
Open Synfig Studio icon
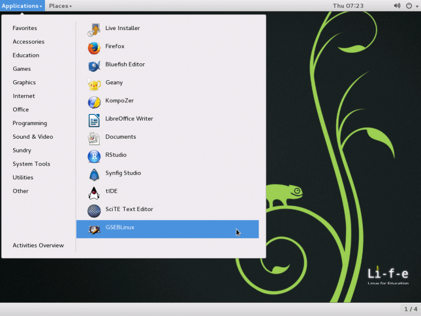[94, 174]
